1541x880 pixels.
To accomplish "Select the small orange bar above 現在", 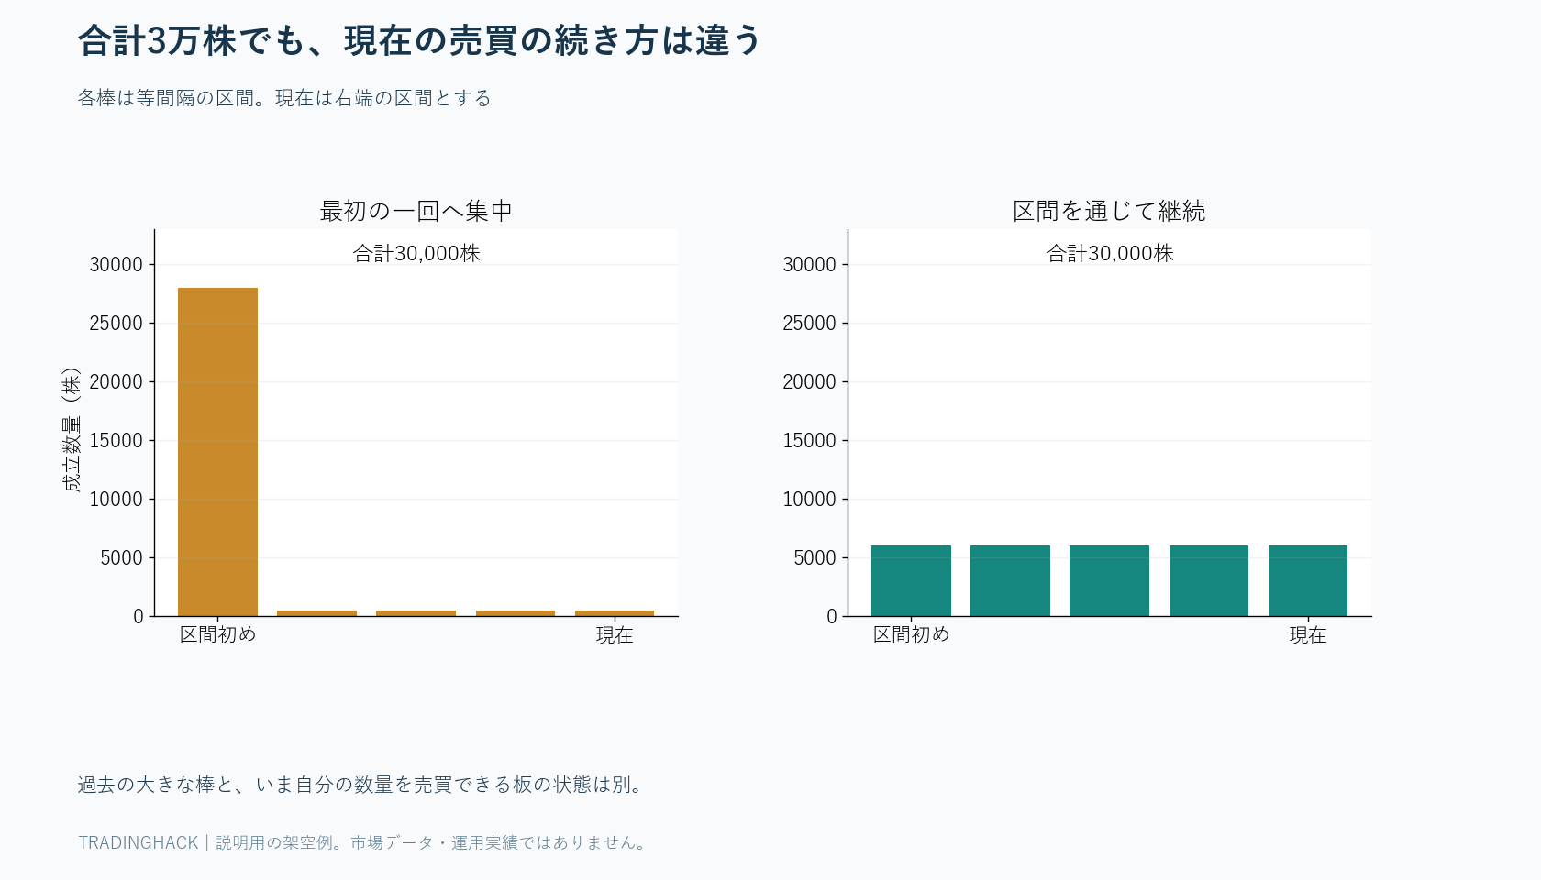I will coord(615,612).
